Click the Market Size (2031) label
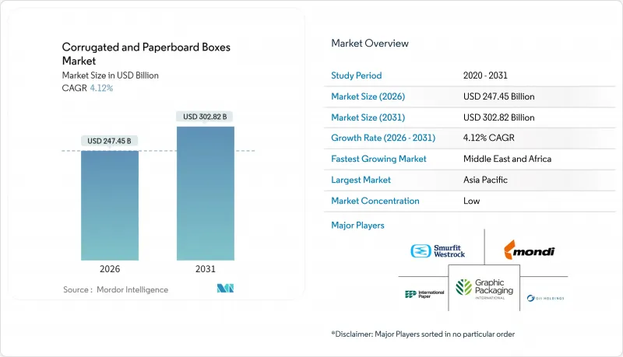The height and width of the screenshot is (357, 623). [368, 117]
